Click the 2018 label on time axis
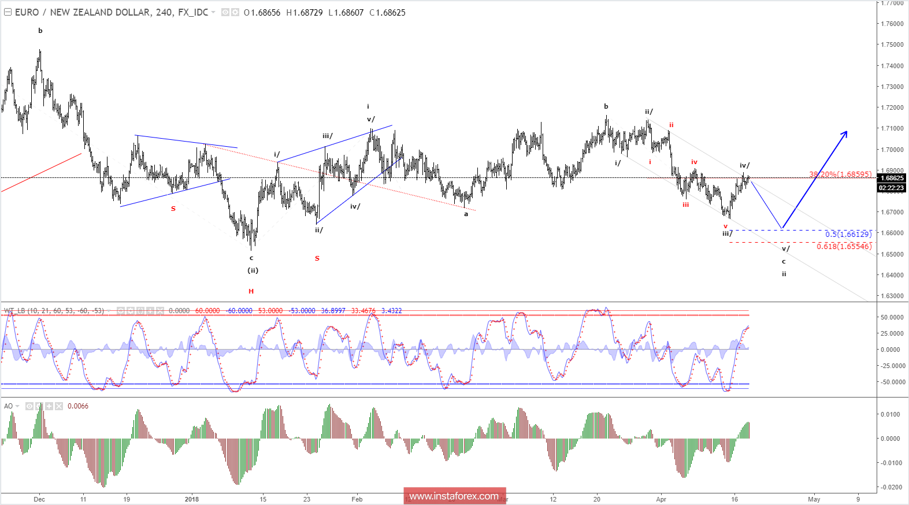Image resolution: width=909 pixels, height=505 pixels. coord(192,499)
